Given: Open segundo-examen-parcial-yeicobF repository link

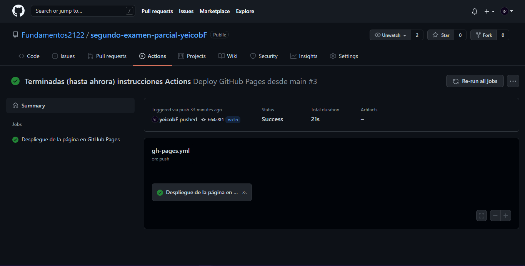Looking at the screenshot, I should click(148, 35).
